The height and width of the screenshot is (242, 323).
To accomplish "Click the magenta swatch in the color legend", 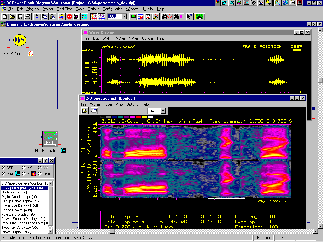I will click(132, 117).
